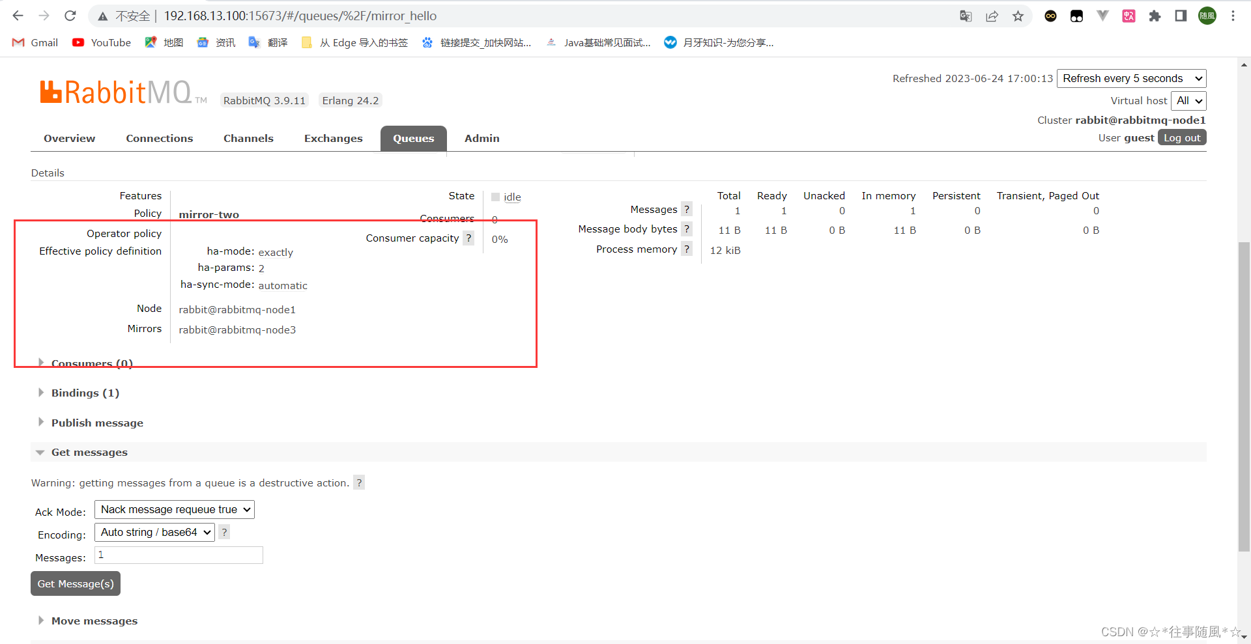Click the help icon beside Consumer capacity
The width and height of the screenshot is (1251, 644).
coord(468,238)
